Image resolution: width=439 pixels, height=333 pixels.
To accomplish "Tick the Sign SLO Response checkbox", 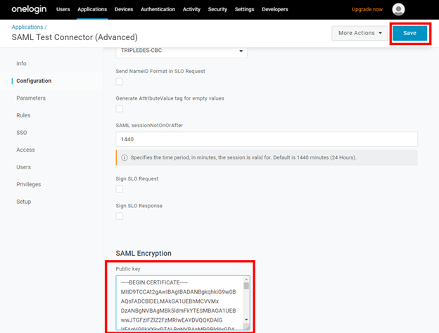I will click(x=119, y=216).
